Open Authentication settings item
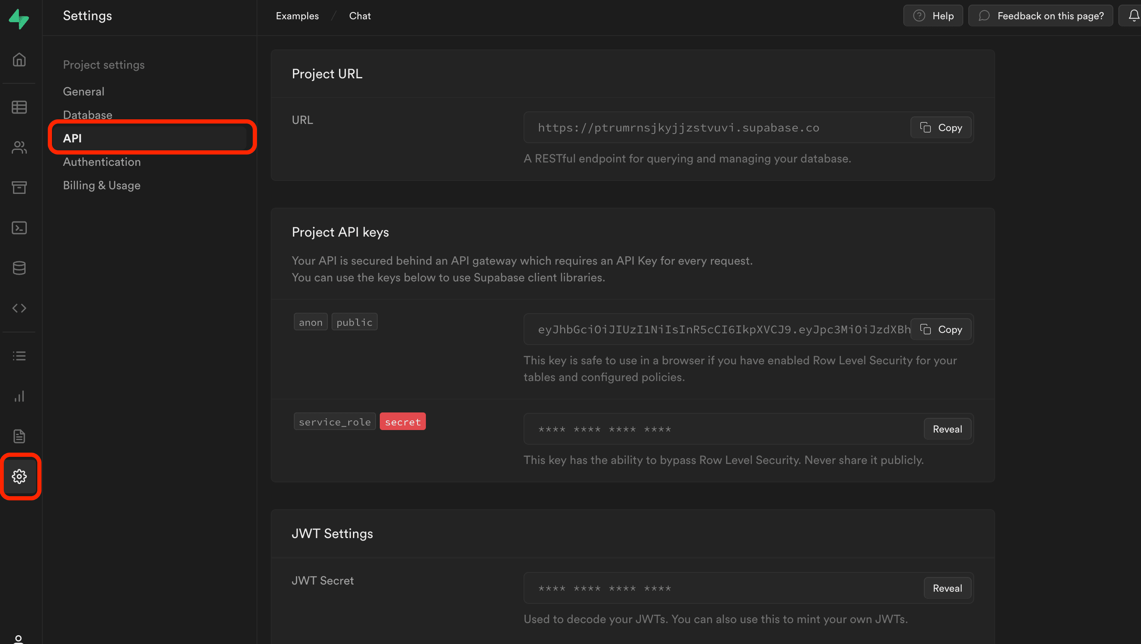The height and width of the screenshot is (644, 1141). pyautogui.click(x=101, y=162)
